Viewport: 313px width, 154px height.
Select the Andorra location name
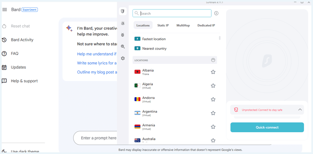pyautogui.click(x=148, y=98)
